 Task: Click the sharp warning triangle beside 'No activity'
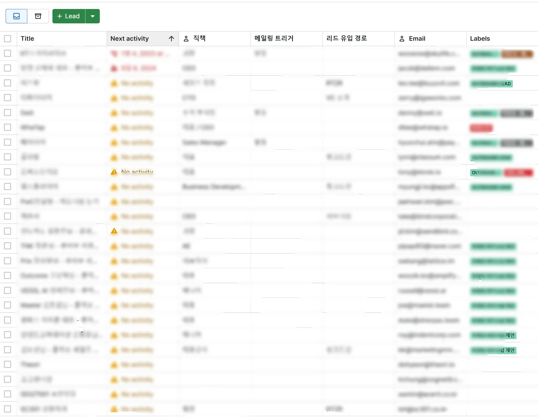coord(114,172)
